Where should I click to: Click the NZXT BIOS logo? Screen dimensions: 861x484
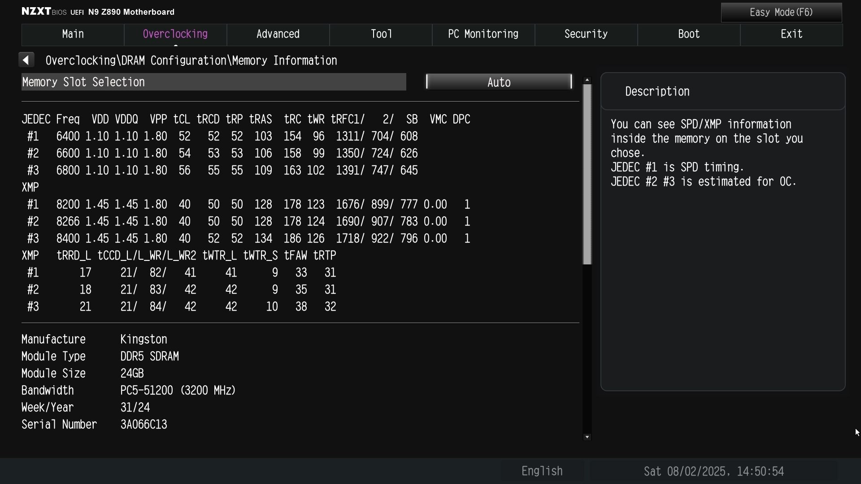(44, 12)
